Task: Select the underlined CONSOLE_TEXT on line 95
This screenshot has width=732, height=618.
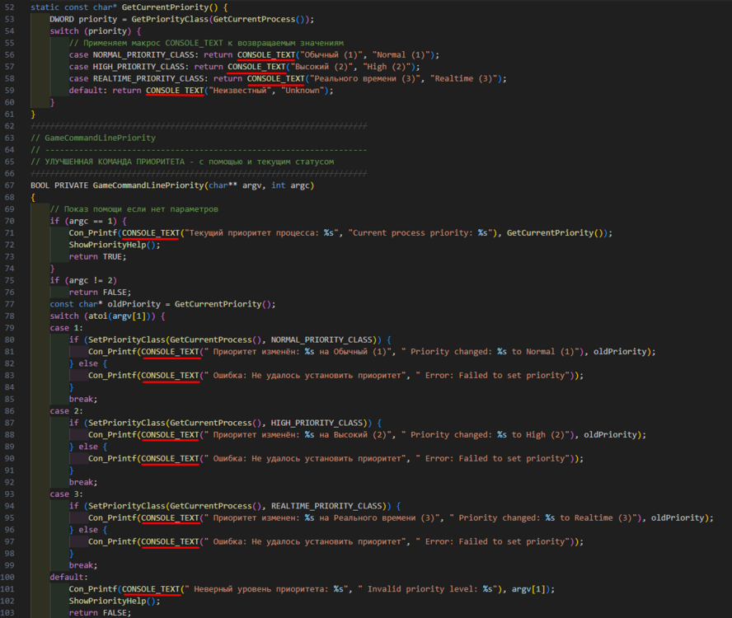Action: pos(171,517)
